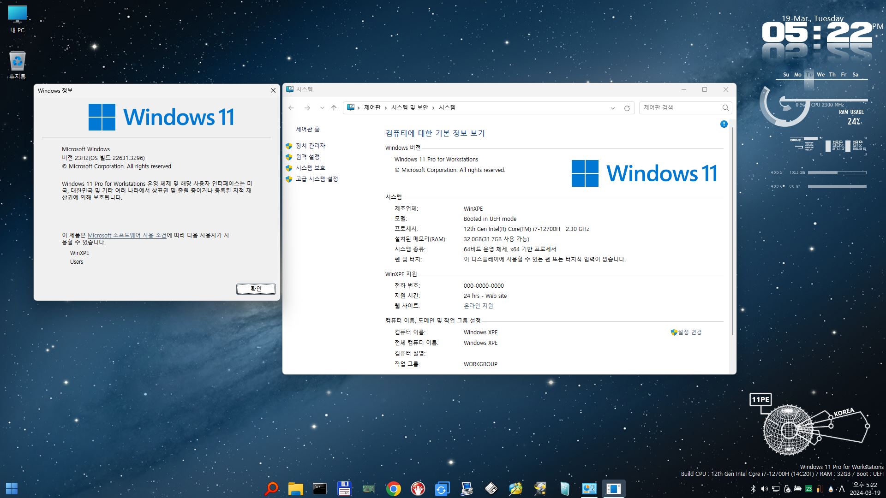This screenshot has height=498, width=886.
Task: Open the 온라인 지원 website link
Action: click(478, 306)
